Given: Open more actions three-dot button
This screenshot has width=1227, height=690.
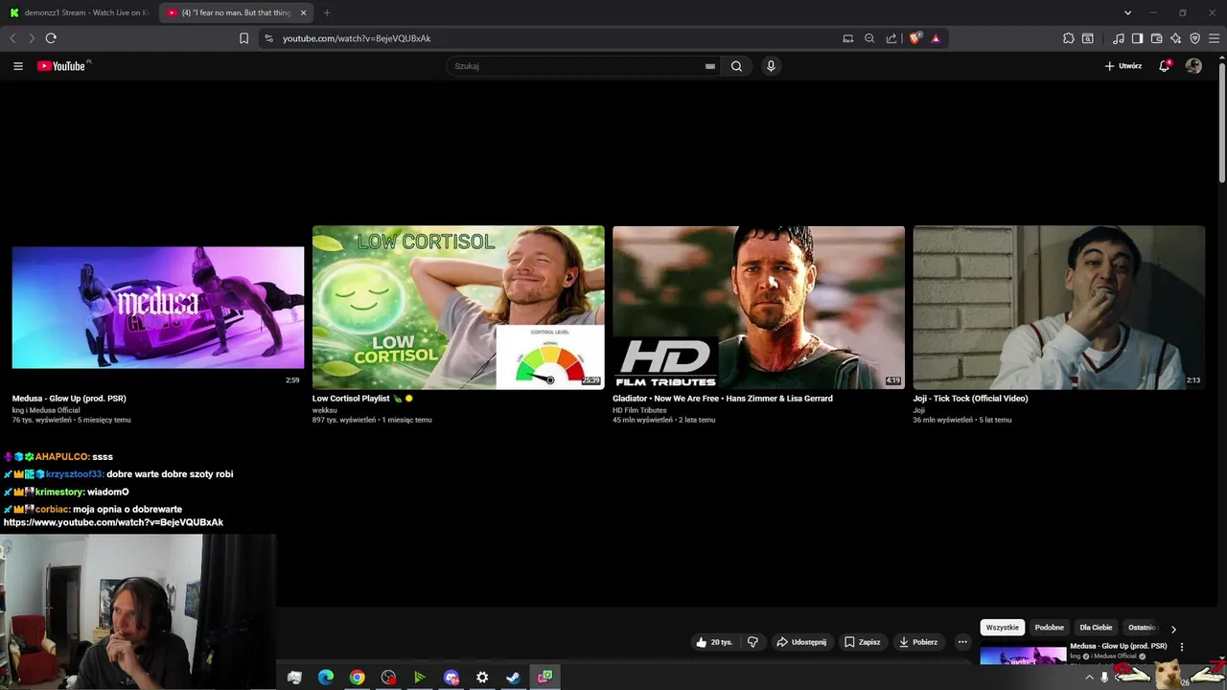Looking at the screenshot, I should [x=962, y=642].
